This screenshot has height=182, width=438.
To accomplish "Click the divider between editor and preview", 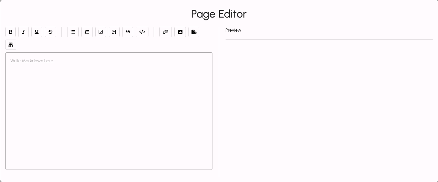I will 219,102.
